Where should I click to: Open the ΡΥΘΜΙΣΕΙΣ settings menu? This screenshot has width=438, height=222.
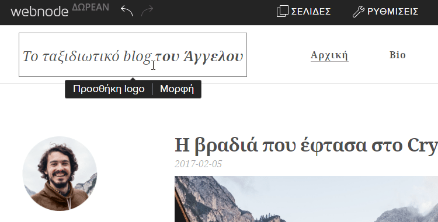pyautogui.click(x=385, y=12)
